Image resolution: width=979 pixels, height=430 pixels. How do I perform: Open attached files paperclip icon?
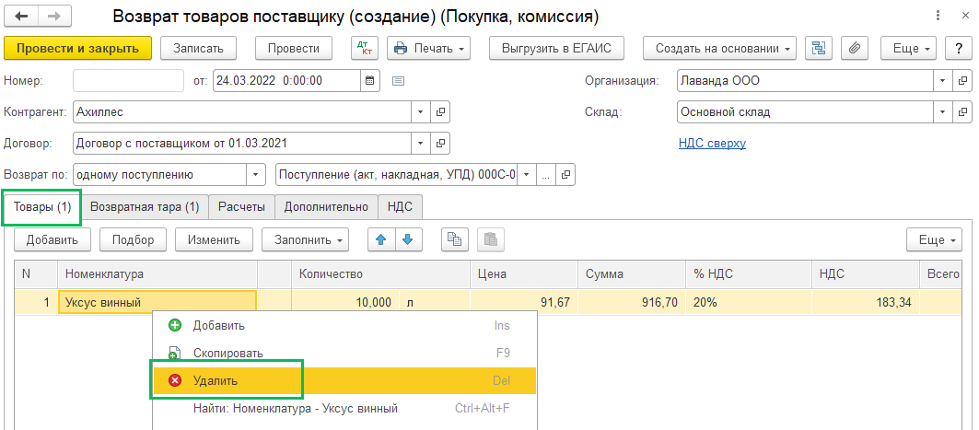855,48
